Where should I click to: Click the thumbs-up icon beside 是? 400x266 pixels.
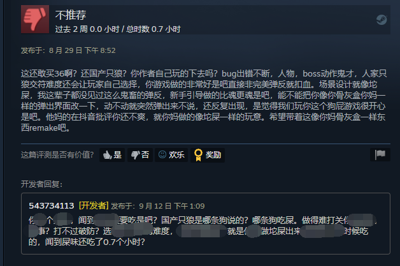[107, 155]
